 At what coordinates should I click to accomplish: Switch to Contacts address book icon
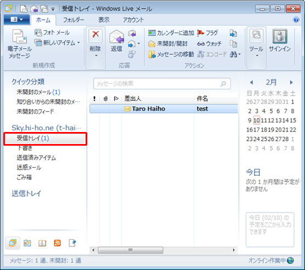42,243
